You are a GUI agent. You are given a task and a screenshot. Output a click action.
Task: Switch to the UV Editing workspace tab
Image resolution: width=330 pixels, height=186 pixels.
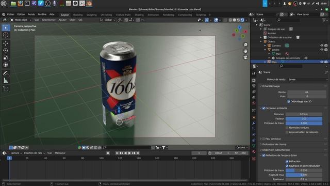[106, 15]
